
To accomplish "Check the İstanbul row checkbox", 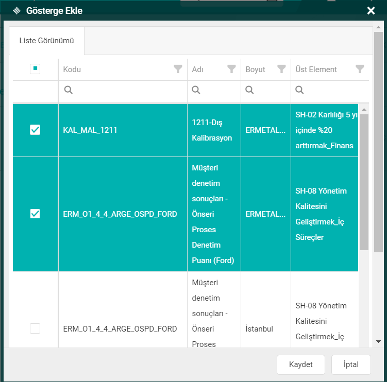I will pos(35,328).
